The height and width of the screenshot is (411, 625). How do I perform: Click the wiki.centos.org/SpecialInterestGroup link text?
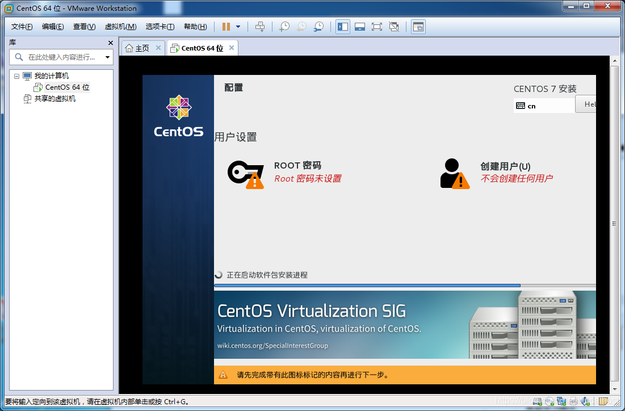tap(272, 346)
